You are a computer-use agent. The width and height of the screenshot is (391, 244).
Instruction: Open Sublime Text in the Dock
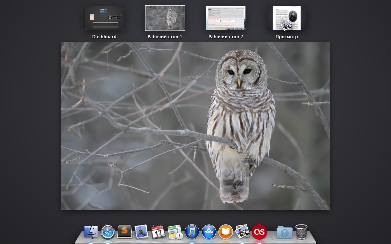[125, 232]
